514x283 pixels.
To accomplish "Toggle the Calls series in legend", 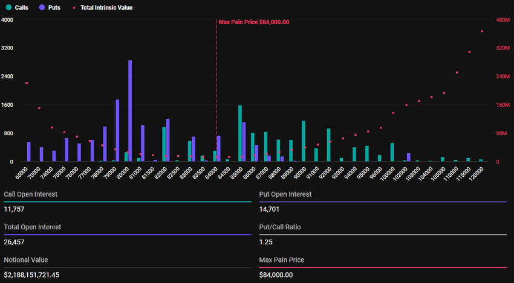I will [21, 8].
